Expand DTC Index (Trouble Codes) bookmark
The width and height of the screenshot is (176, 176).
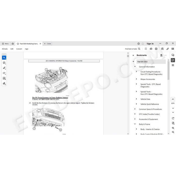click(135, 114)
